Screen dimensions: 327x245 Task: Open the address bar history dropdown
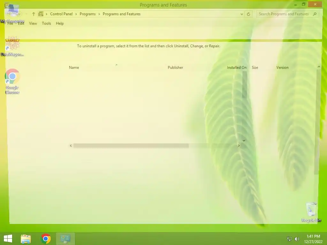[x=242, y=14]
